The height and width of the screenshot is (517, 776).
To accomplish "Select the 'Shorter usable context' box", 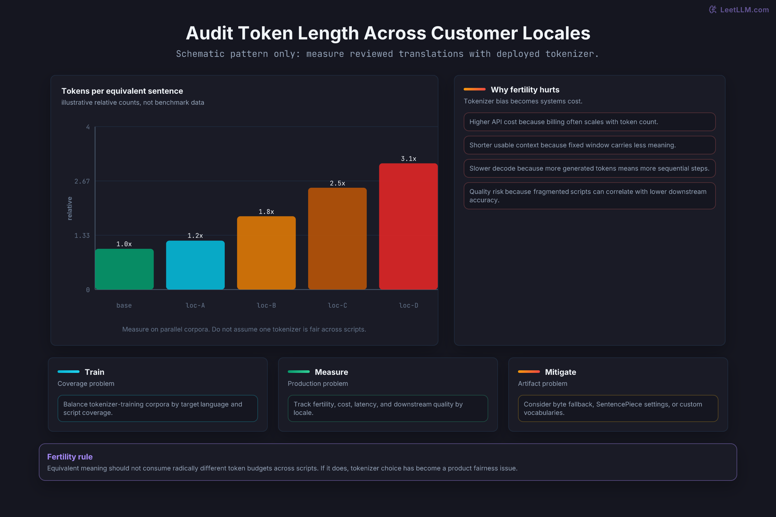I will point(589,145).
